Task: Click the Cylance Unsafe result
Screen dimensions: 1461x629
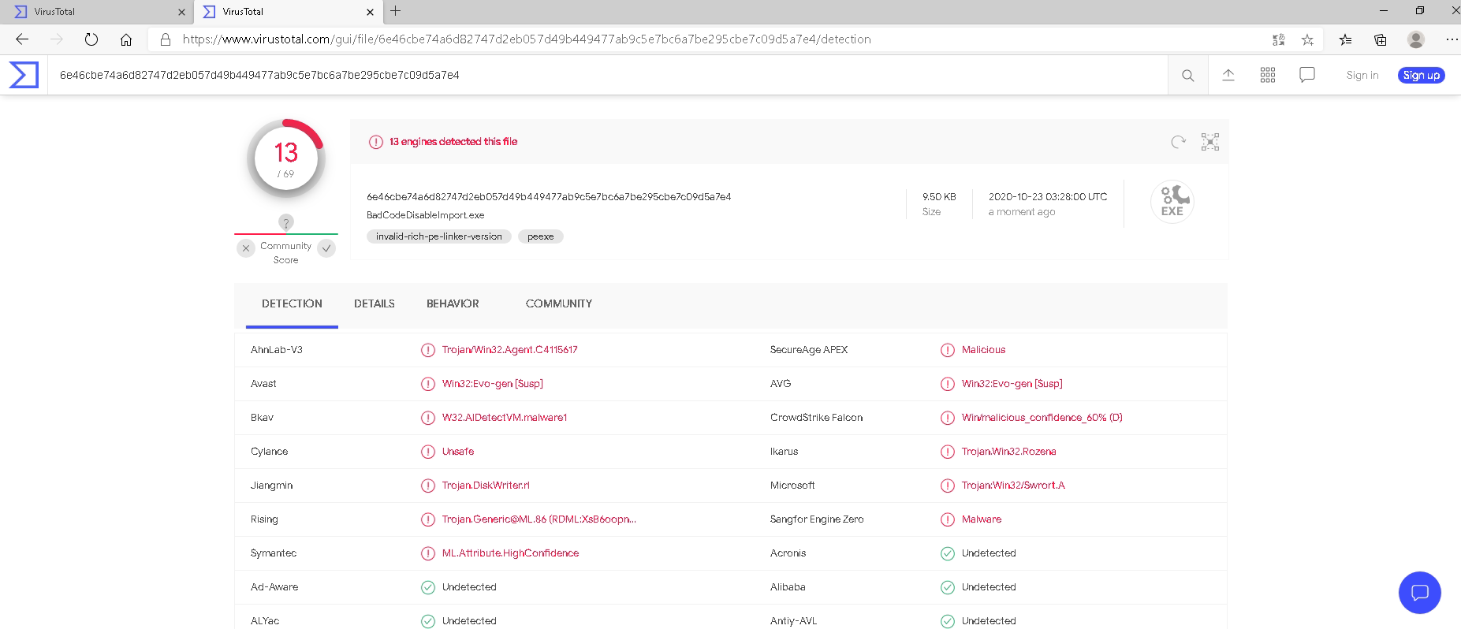Action: point(458,452)
